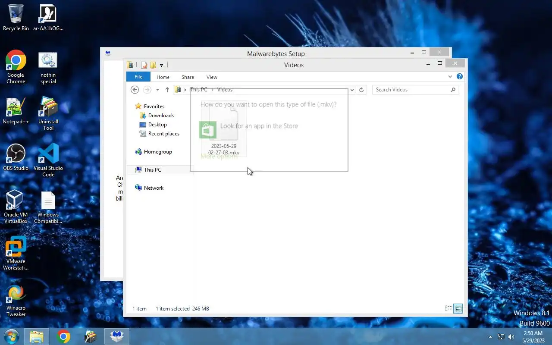The width and height of the screenshot is (552, 345).
Task: Launch VMware Workstation from the desktop
Action: click(x=16, y=253)
